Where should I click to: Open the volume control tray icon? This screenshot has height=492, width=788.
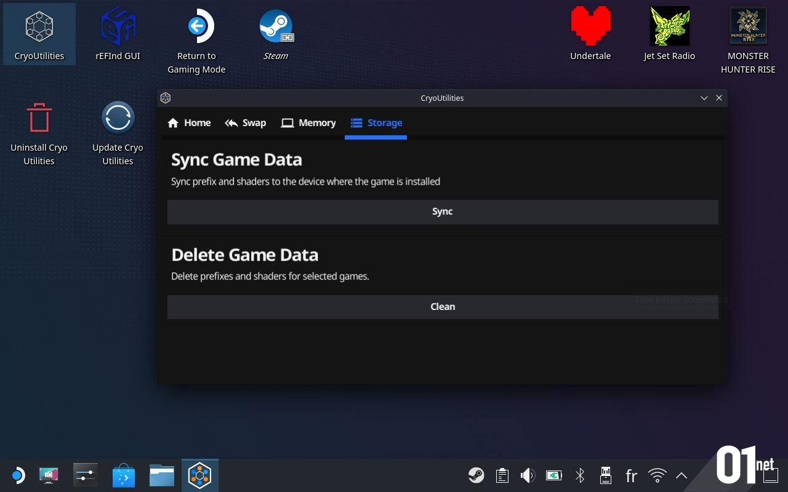point(528,475)
